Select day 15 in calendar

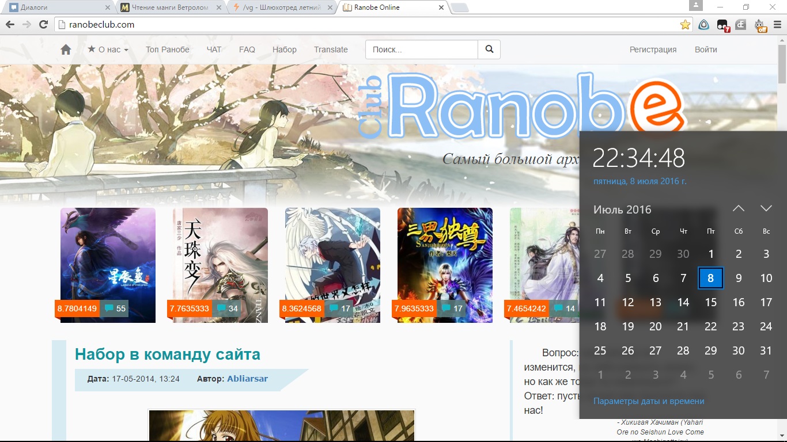(x=711, y=302)
